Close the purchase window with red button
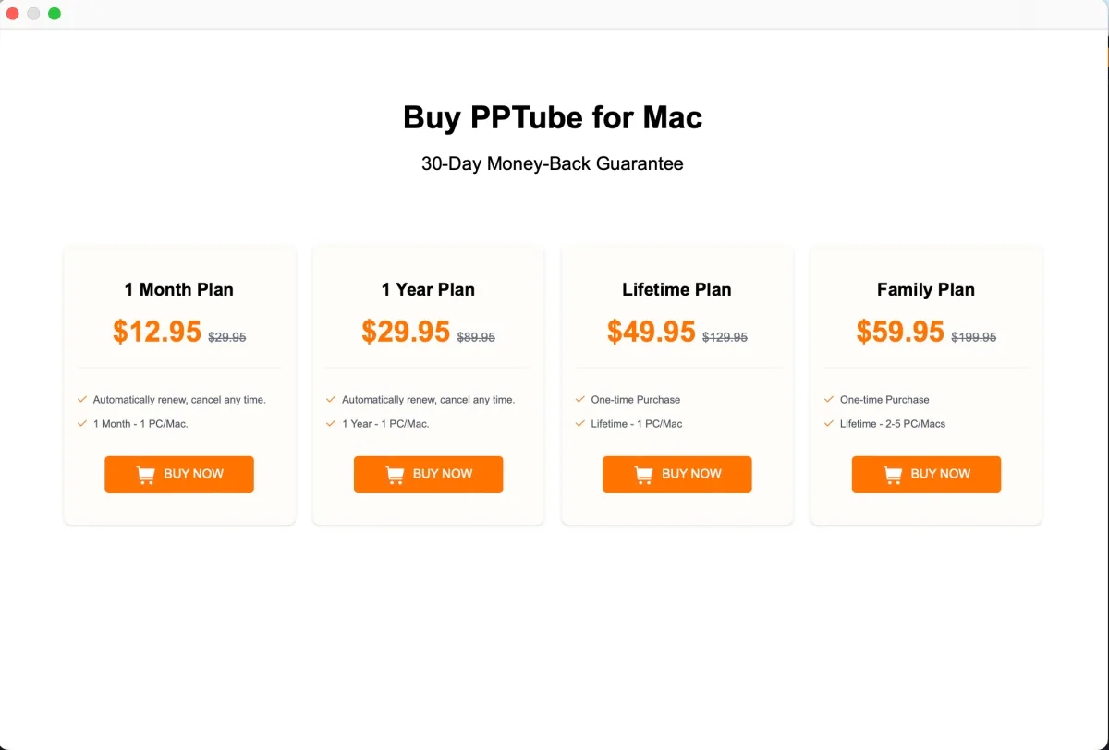The width and height of the screenshot is (1109, 750). (13, 14)
